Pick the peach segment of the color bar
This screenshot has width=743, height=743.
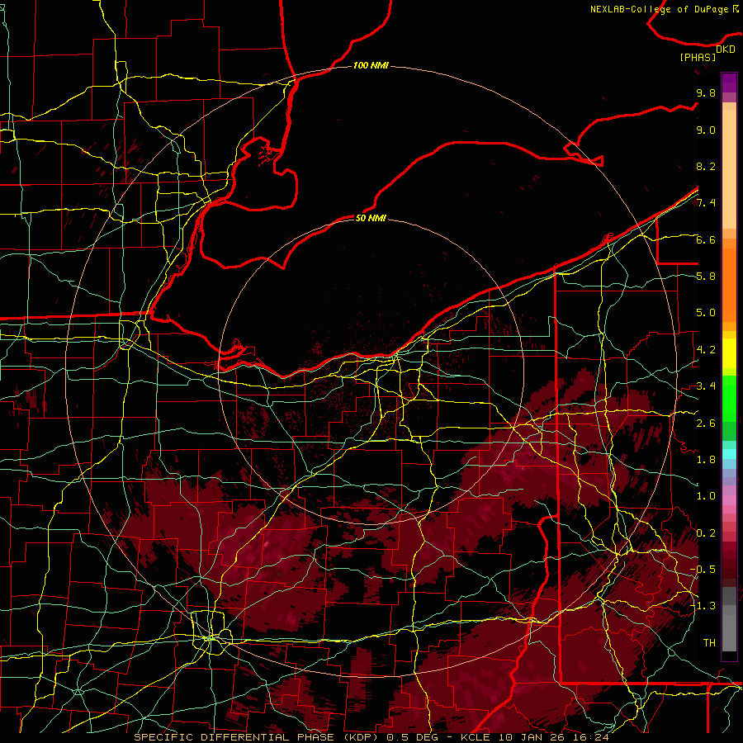[729, 171]
